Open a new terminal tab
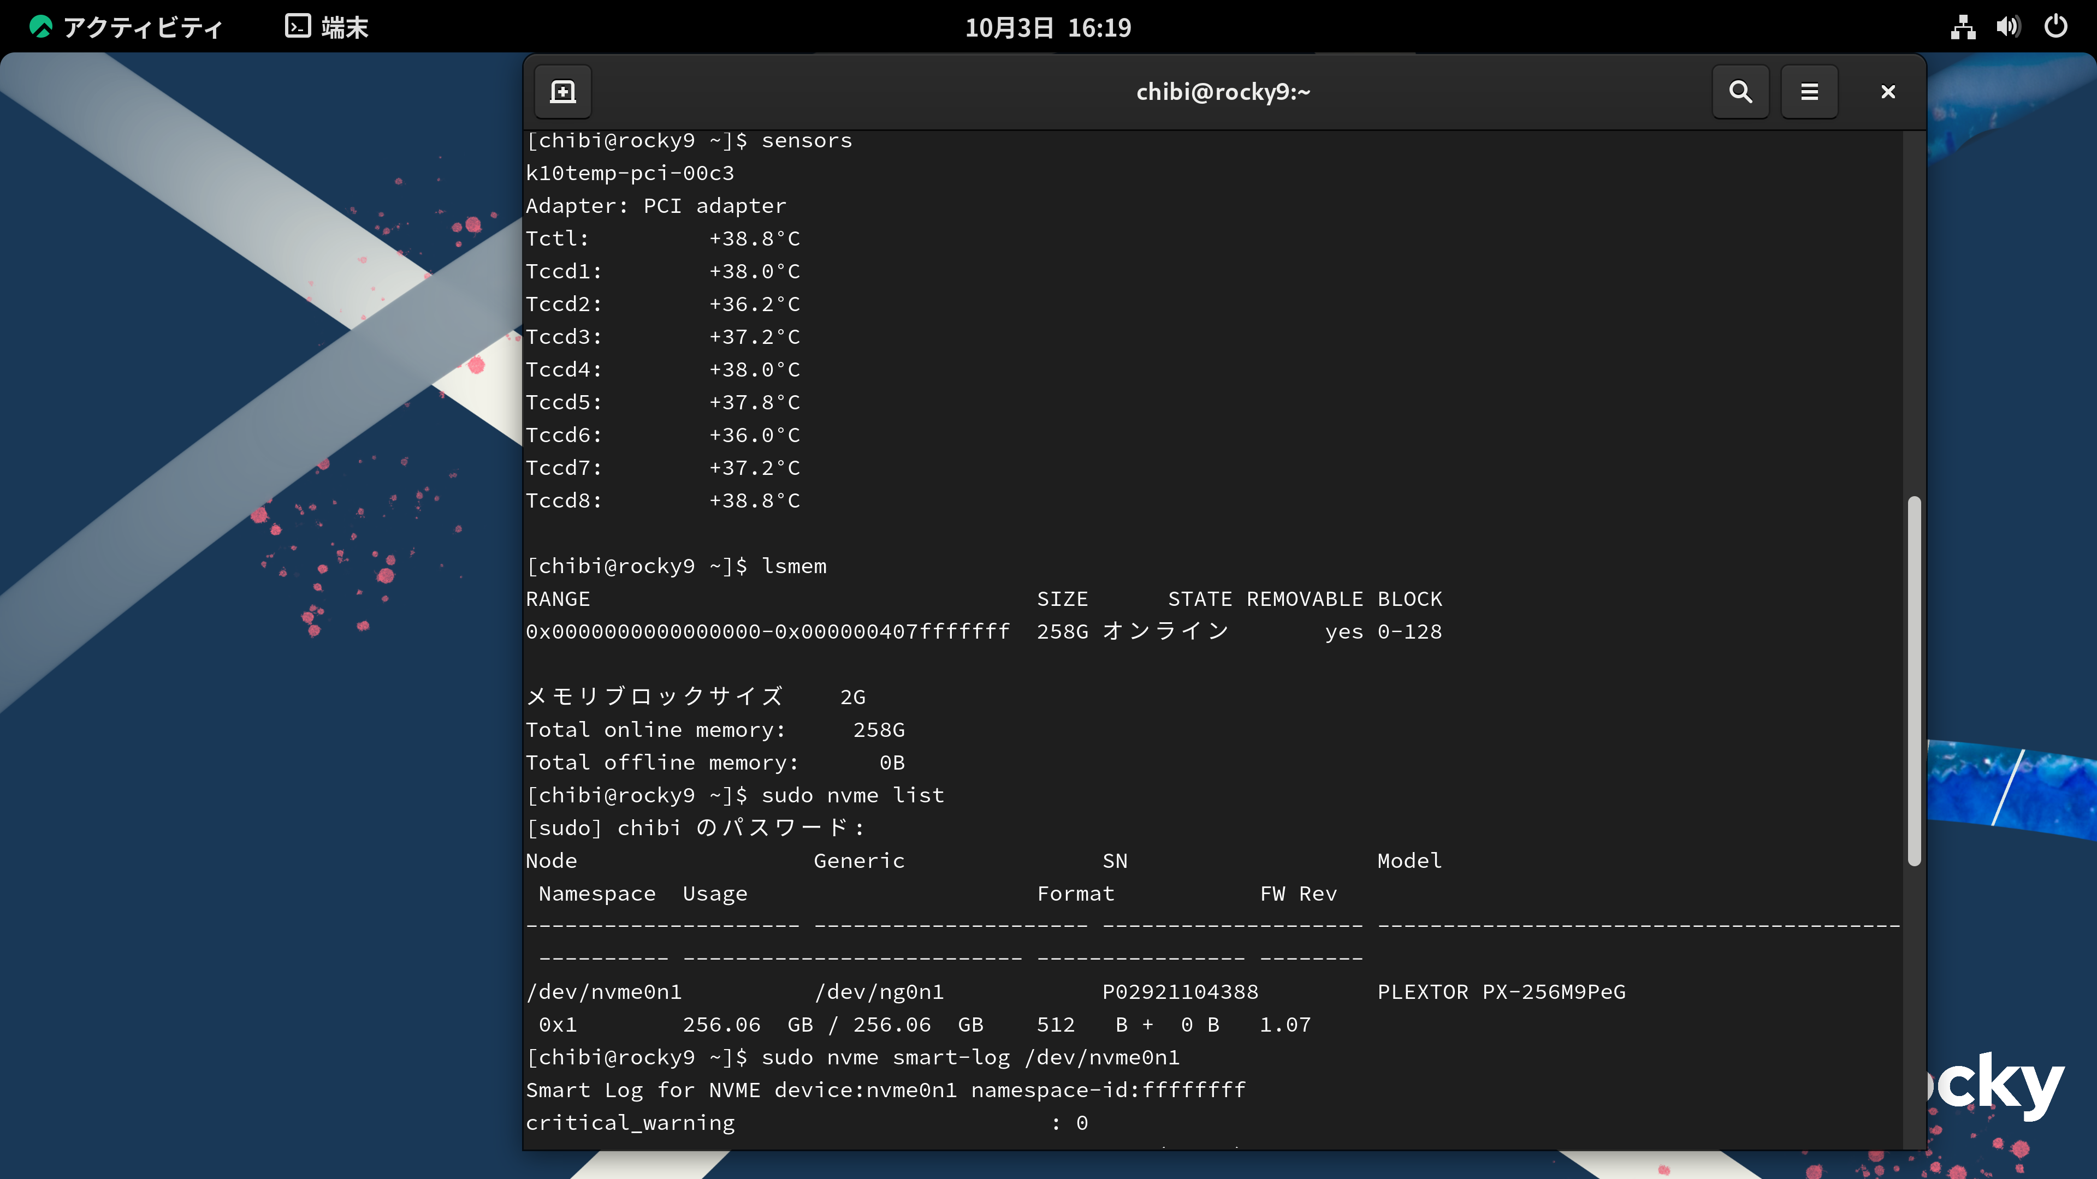The height and width of the screenshot is (1179, 2097). pyautogui.click(x=562, y=91)
